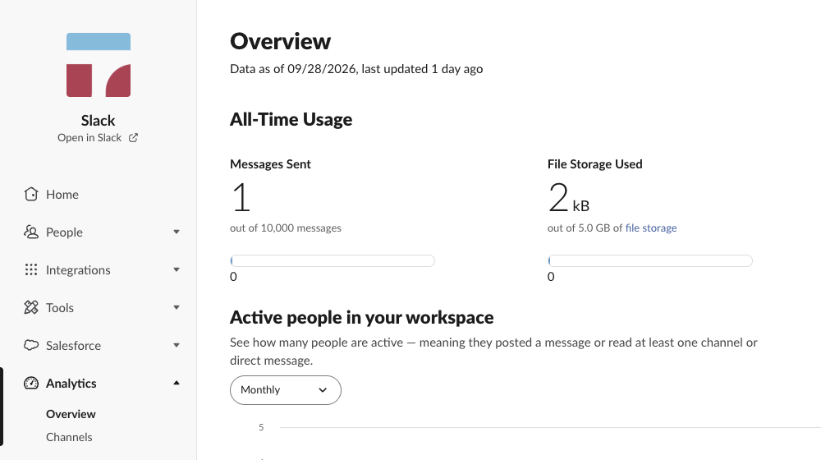This screenshot has width=821, height=460.
Task: Click the File Storage Used progress bar
Action: pos(649,261)
